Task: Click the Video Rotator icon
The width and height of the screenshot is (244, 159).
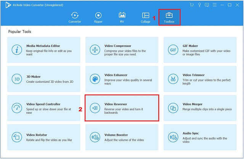Action: coord(17,137)
